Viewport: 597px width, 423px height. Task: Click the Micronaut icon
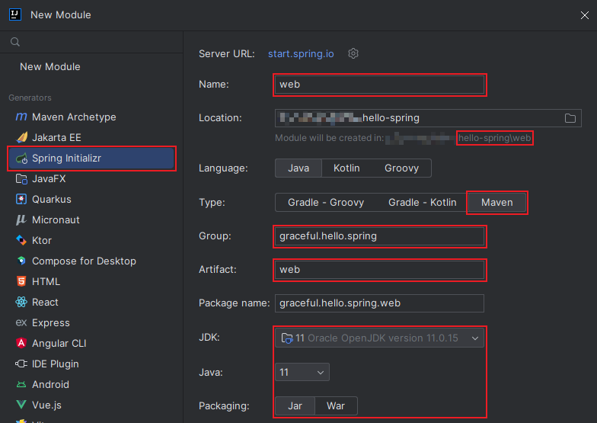pyautogui.click(x=21, y=220)
